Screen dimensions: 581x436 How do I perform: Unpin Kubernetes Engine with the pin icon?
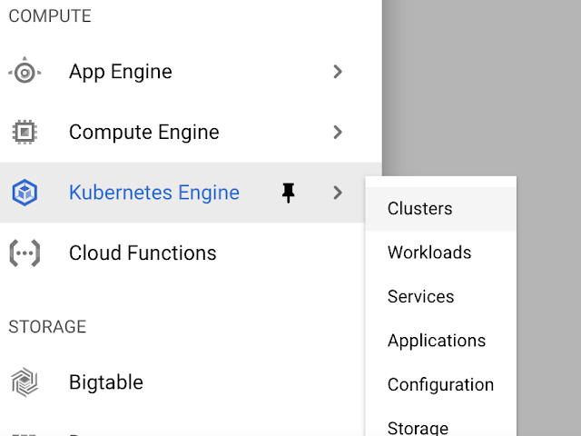(x=288, y=193)
